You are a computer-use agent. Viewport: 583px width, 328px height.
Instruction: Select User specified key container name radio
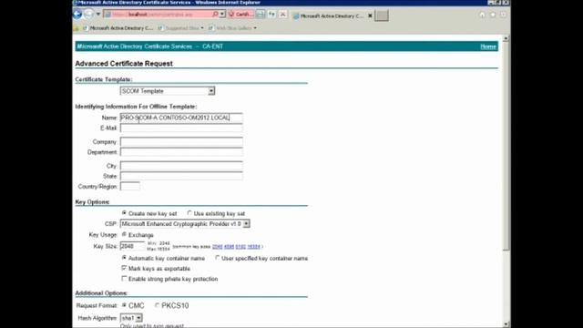[218, 258]
